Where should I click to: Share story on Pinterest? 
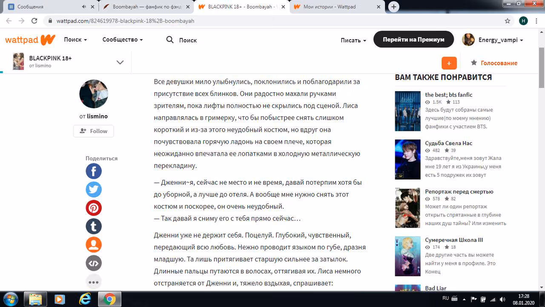94,208
